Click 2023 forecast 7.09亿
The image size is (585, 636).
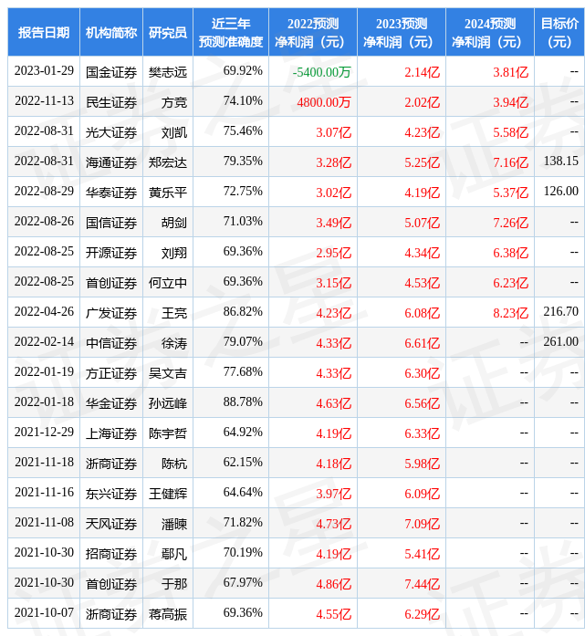[422, 524]
